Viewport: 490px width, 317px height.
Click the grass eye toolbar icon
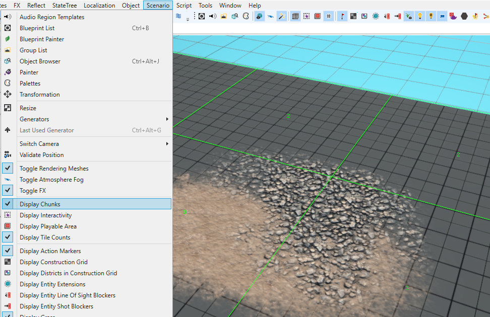409,16
